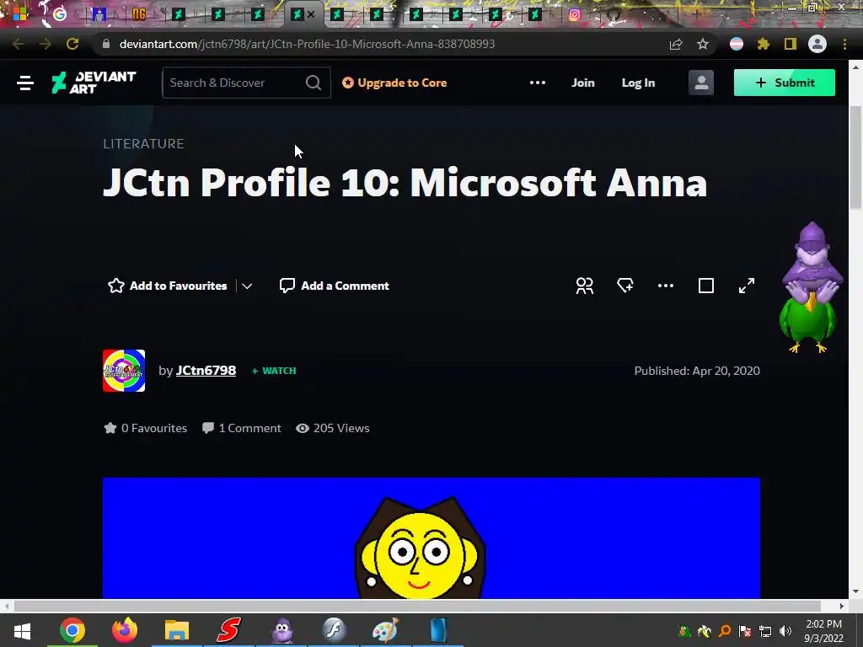
Task: Toggle Chrome side panel
Action: coord(791,44)
